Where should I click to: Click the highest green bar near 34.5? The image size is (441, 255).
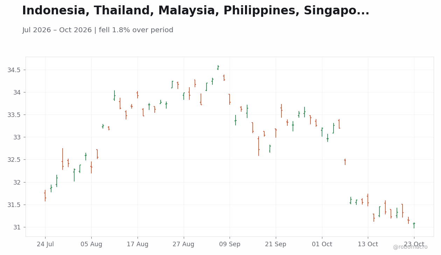click(218, 68)
